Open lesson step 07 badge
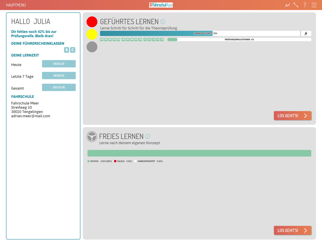The image size is (322, 242). pos(128,39)
